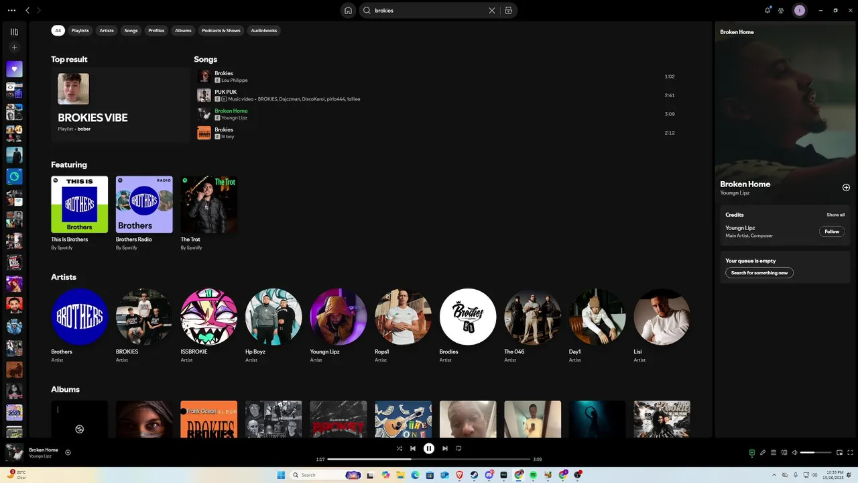Screen dimensions: 858x483
Task: Switch to Podcasts & Shows filter
Action: pos(221,30)
